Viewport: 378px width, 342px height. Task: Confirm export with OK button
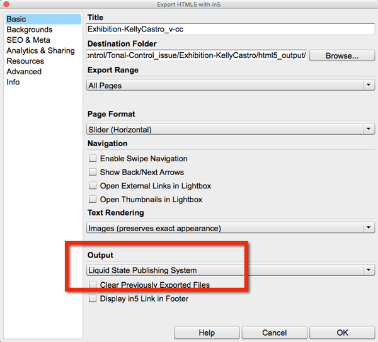click(342, 333)
